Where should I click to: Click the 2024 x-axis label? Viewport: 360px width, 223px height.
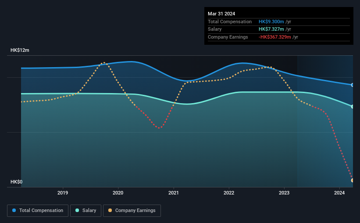339,193
